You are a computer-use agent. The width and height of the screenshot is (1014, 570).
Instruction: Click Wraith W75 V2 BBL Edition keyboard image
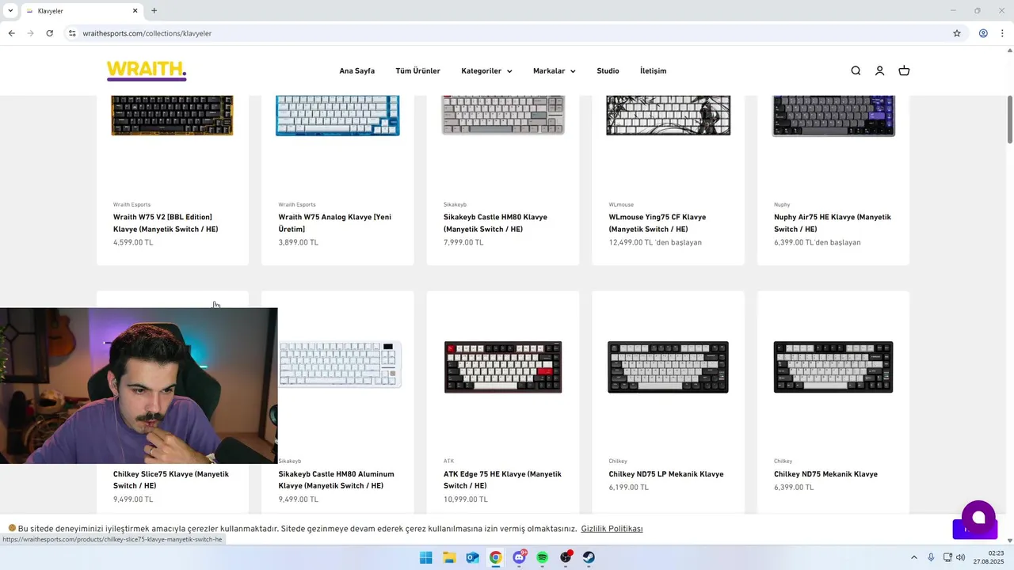pyautogui.click(x=172, y=116)
